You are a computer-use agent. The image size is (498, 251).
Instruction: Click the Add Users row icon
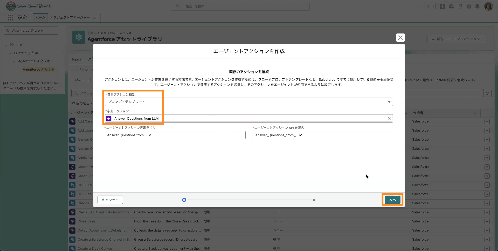pos(72,131)
